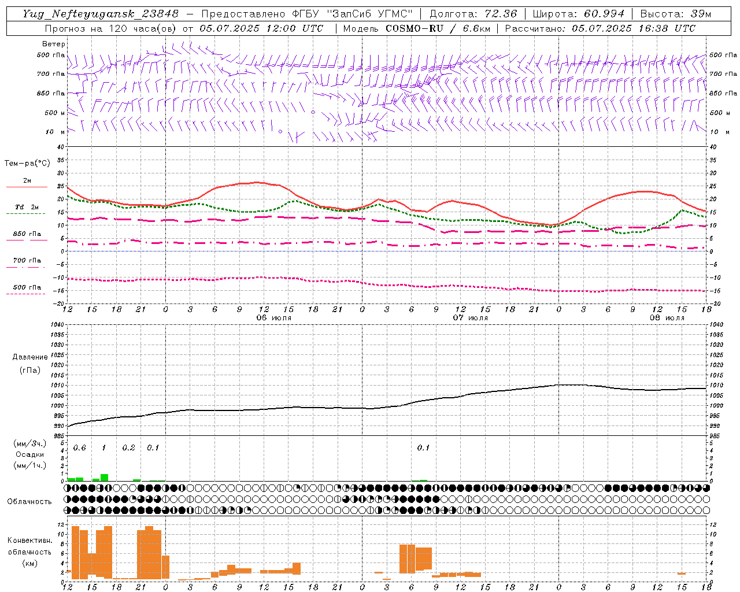
Task: Click the Тем-ра(°C) panel label
Action: 27,164
